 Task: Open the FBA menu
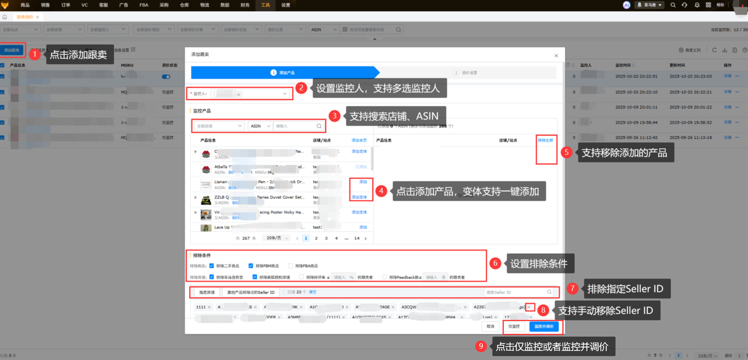click(x=143, y=5)
